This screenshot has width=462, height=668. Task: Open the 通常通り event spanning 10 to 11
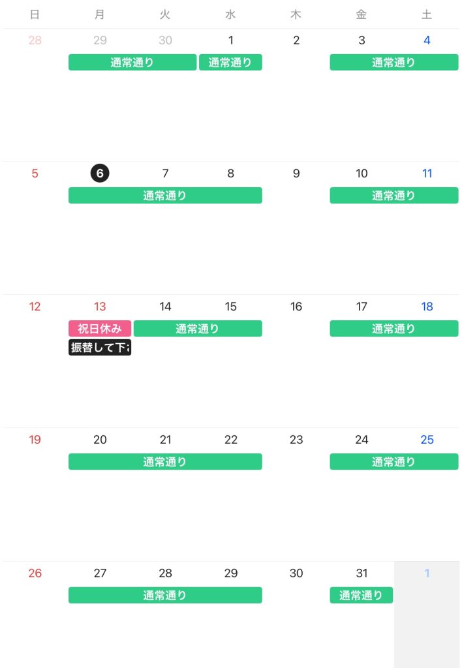pos(393,196)
